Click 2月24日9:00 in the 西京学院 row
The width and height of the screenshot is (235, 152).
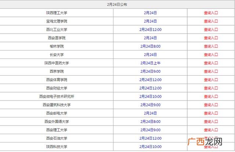[x=151, y=71]
